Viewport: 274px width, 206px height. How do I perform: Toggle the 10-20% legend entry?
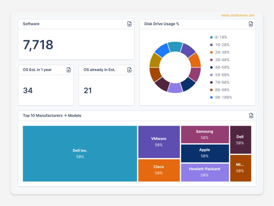point(222,45)
